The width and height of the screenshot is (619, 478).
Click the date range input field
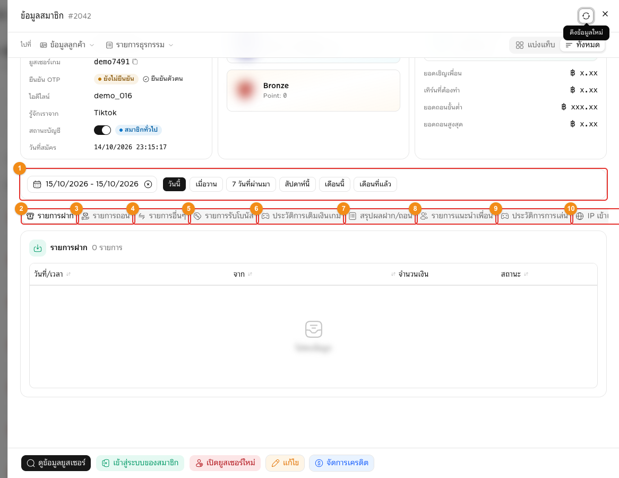[x=92, y=184]
